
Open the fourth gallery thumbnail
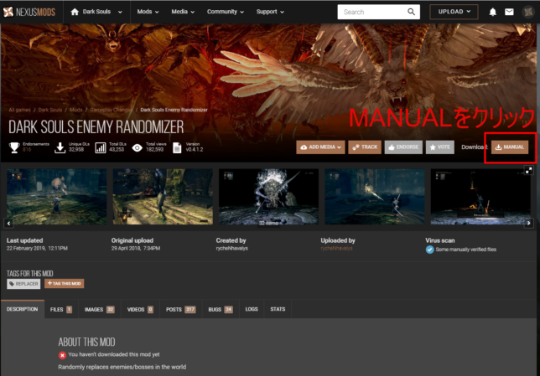click(374, 197)
